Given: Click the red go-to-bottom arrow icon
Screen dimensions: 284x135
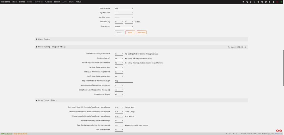Looking at the screenshot, I should [x=281, y=131].
